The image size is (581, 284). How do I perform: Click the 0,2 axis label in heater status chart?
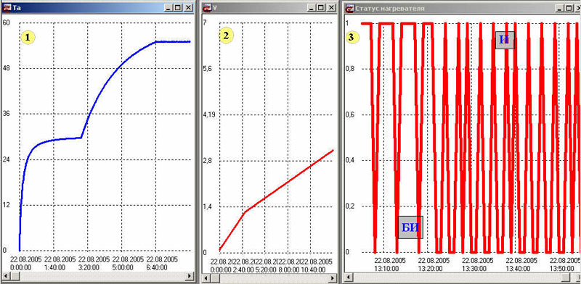349,206
